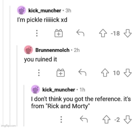The height and width of the screenshot is (128, 139).
Task: Open kick_muncher's profile from the 1h reply
Action: pos(59,90)
